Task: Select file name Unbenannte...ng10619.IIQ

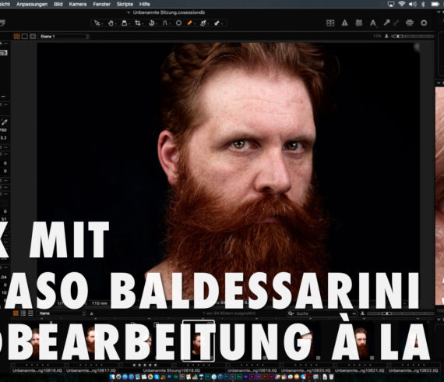Action: point(252,370)
